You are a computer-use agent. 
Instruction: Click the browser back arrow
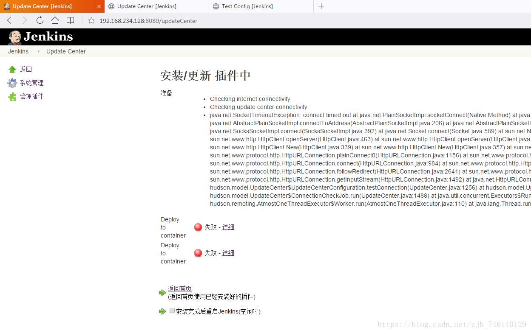tap(9, 20)
